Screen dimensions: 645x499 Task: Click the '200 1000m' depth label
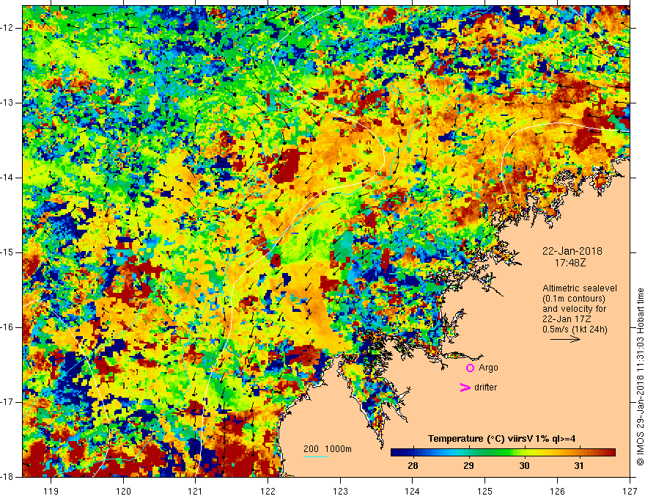tap(328, 449)
